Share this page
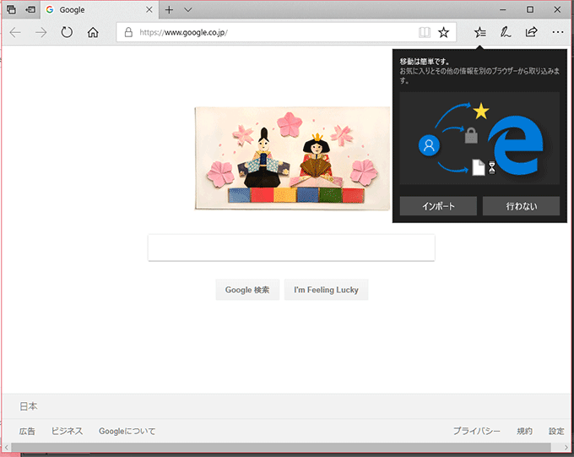Image resolution: width=574 pixels, height=457 pixels. (x=532, y=32)
